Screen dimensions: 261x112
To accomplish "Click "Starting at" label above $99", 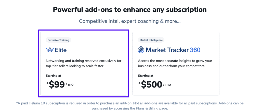I will pos(53,76).
